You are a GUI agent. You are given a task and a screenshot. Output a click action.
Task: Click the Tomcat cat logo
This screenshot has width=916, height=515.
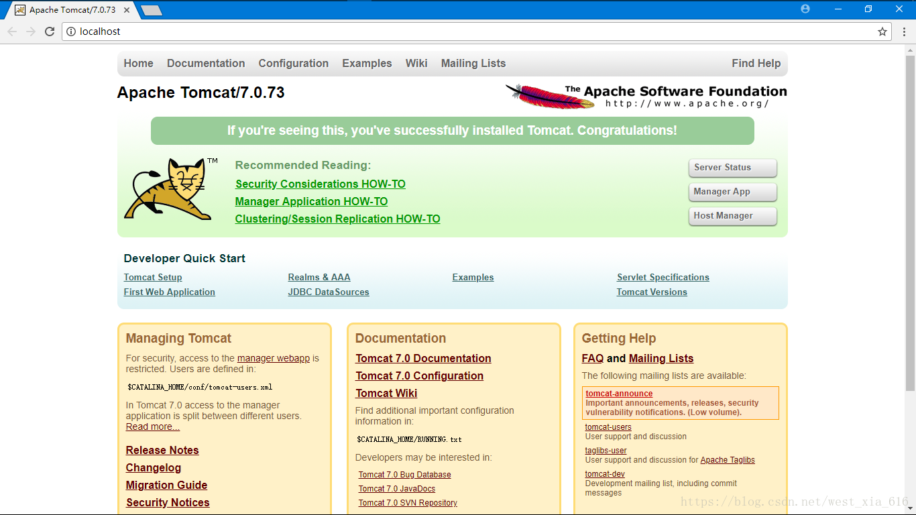pyautogui.click(x=171, y=189)
